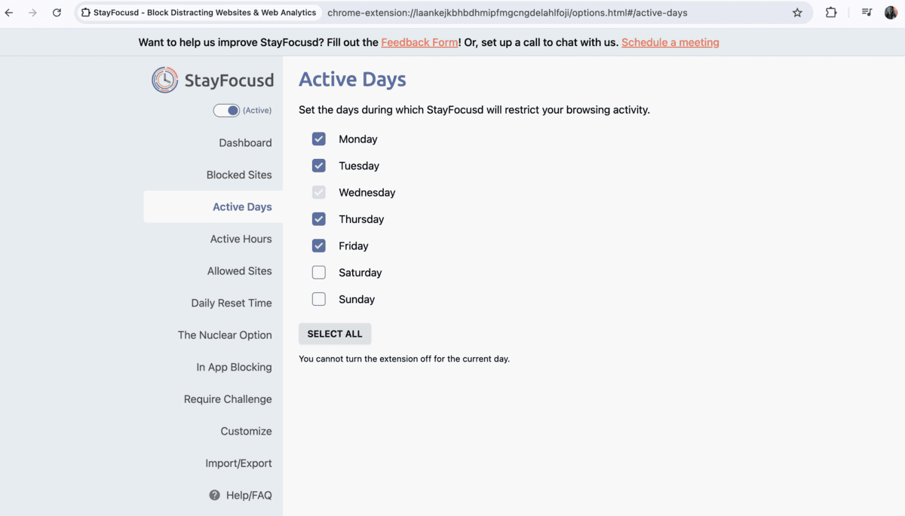Uncheck the Tuesday checkbox
Screen dimensions: 905x516
click(319, 166)
